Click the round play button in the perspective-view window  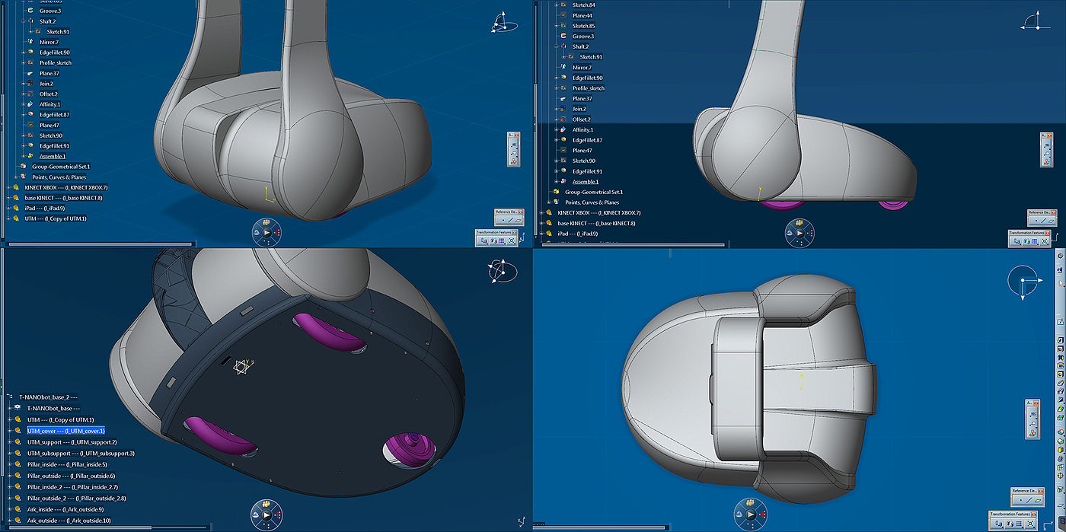coord(267,232)
